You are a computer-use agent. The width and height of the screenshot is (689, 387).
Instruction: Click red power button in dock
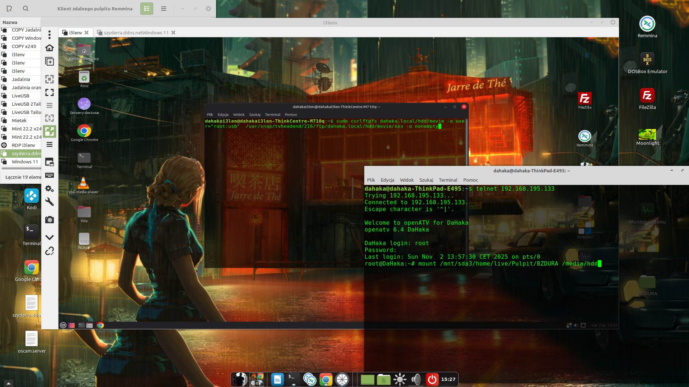(x=432, y=379)
